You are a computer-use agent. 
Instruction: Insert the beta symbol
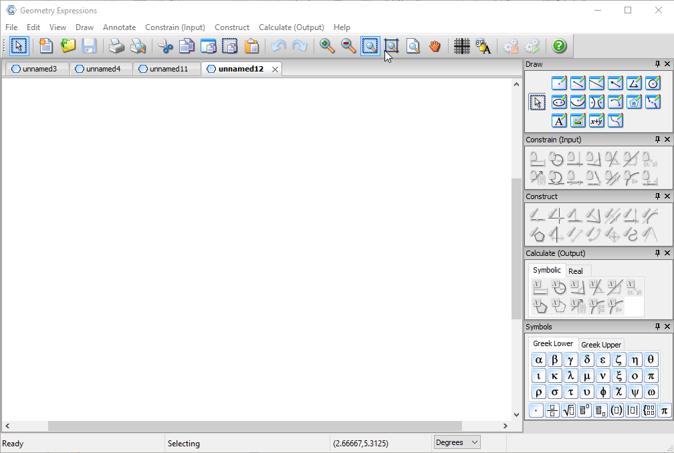[554, 359]
